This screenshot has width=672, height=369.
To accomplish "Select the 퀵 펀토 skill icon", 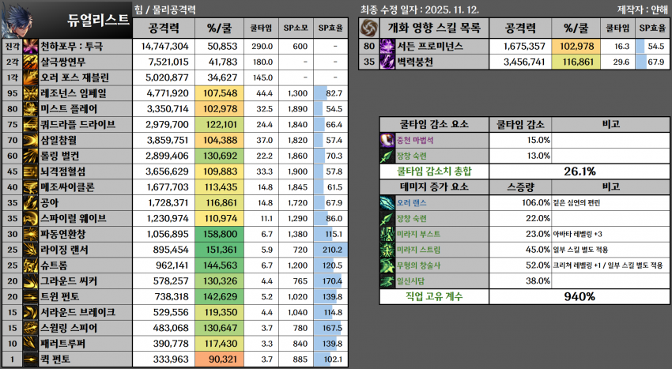I will [32, 359].
